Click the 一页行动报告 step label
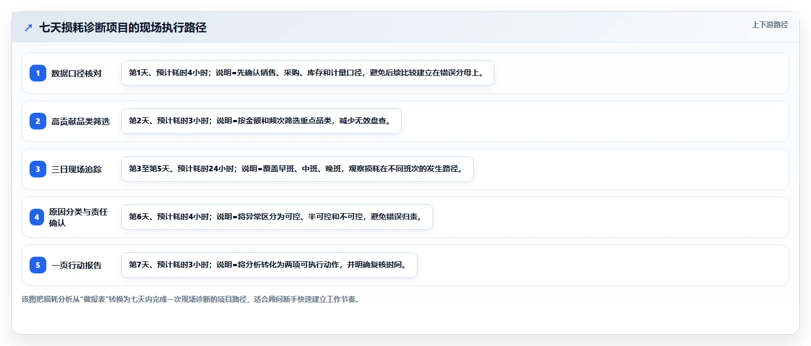This screenshot has height=346, width=811. (x=76, y=265)
